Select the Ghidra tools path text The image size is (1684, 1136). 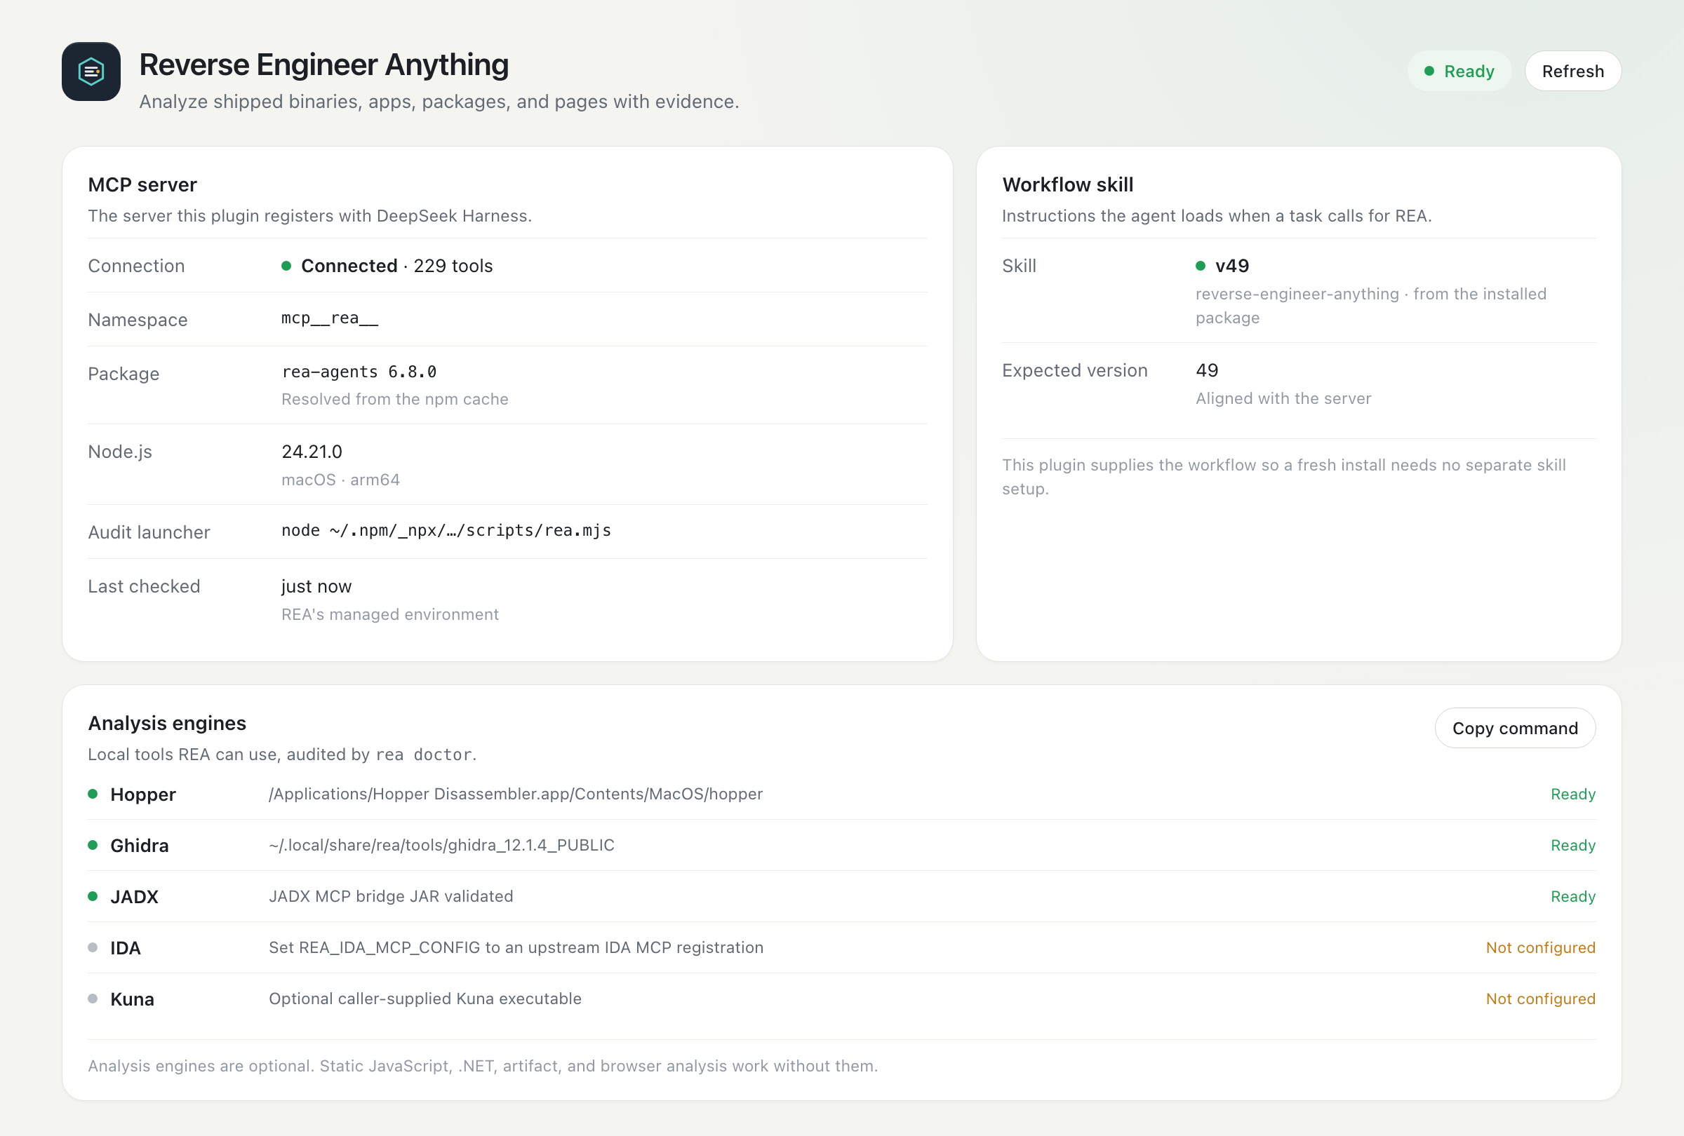click(x=441, y=845)
